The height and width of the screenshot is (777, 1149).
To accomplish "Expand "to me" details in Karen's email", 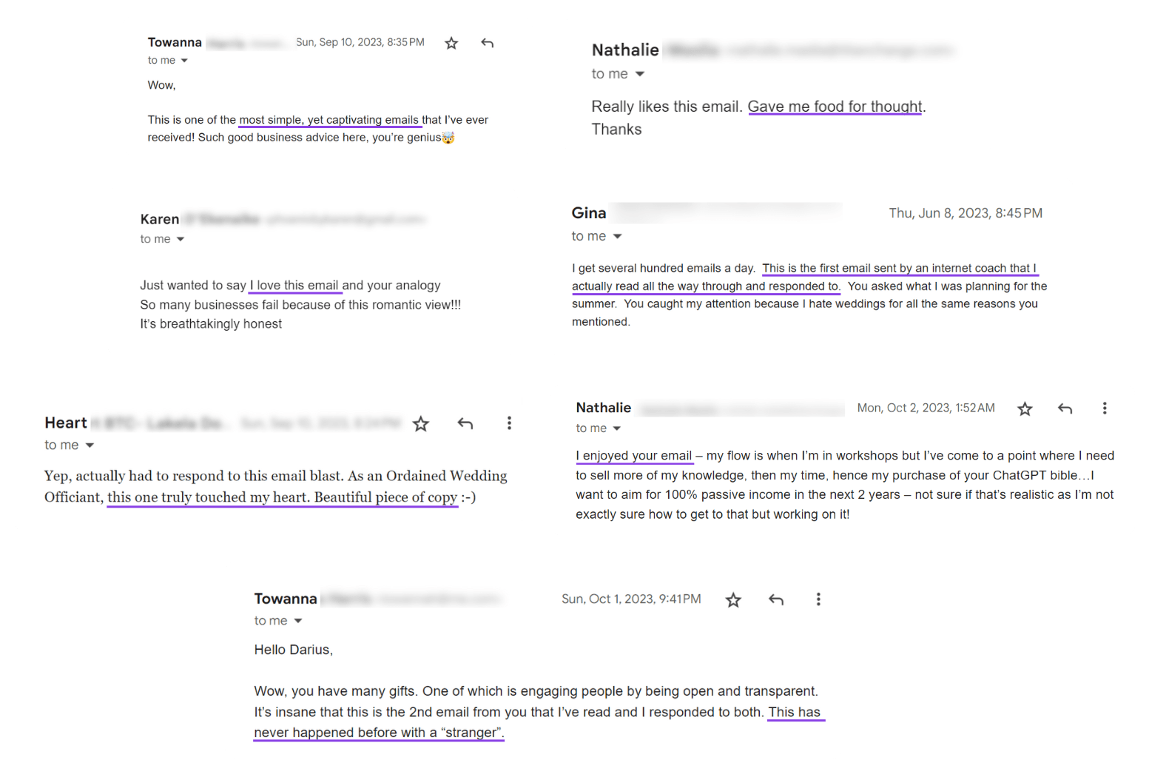I will coord(181,239).
